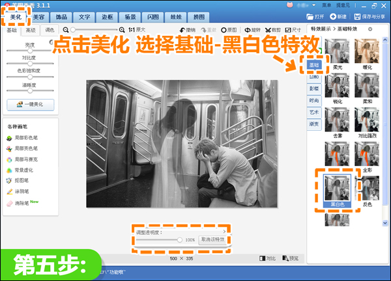Select the 时尚 effects category
This screenshot has height=281, width=391.
tap(314, 101)
